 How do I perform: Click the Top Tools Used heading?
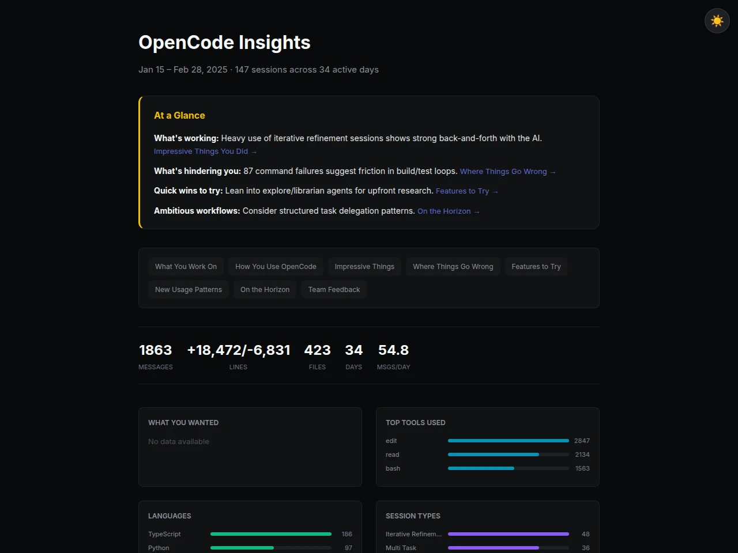pos(416,423)
